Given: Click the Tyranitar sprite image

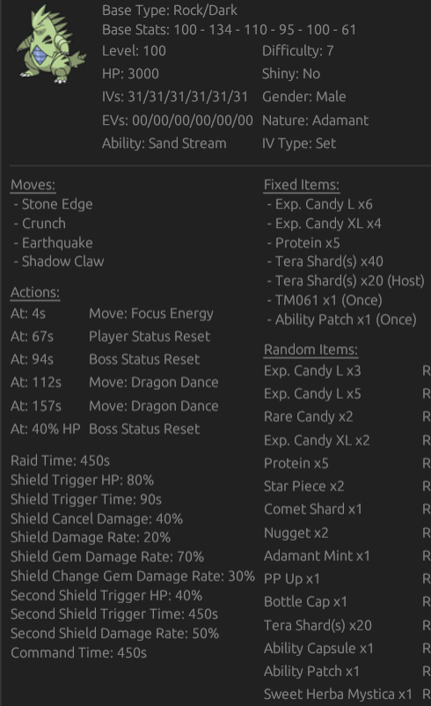Looking at the screenshot, I should (x=51, y=44).
